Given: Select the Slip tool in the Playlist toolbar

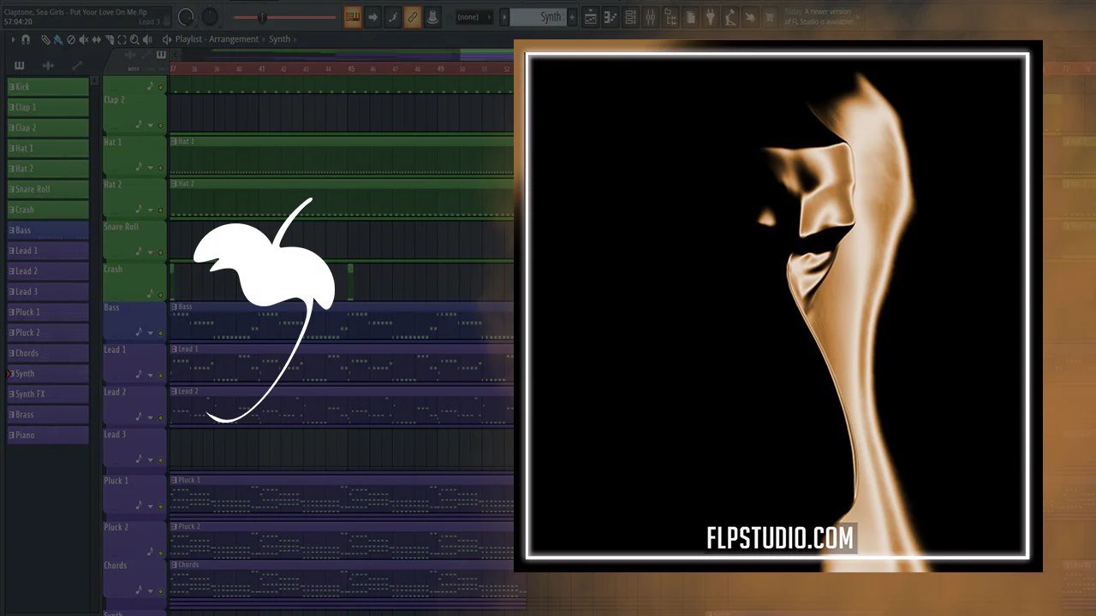Looking at the screenshot, I should tap(97, 39).
